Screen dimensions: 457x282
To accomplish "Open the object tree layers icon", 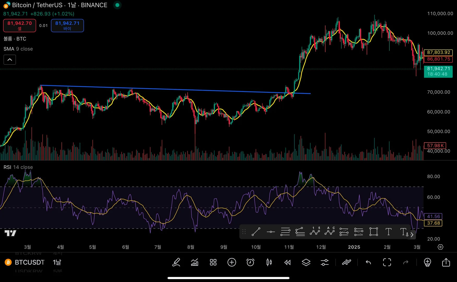I will [x=306, y=262].
